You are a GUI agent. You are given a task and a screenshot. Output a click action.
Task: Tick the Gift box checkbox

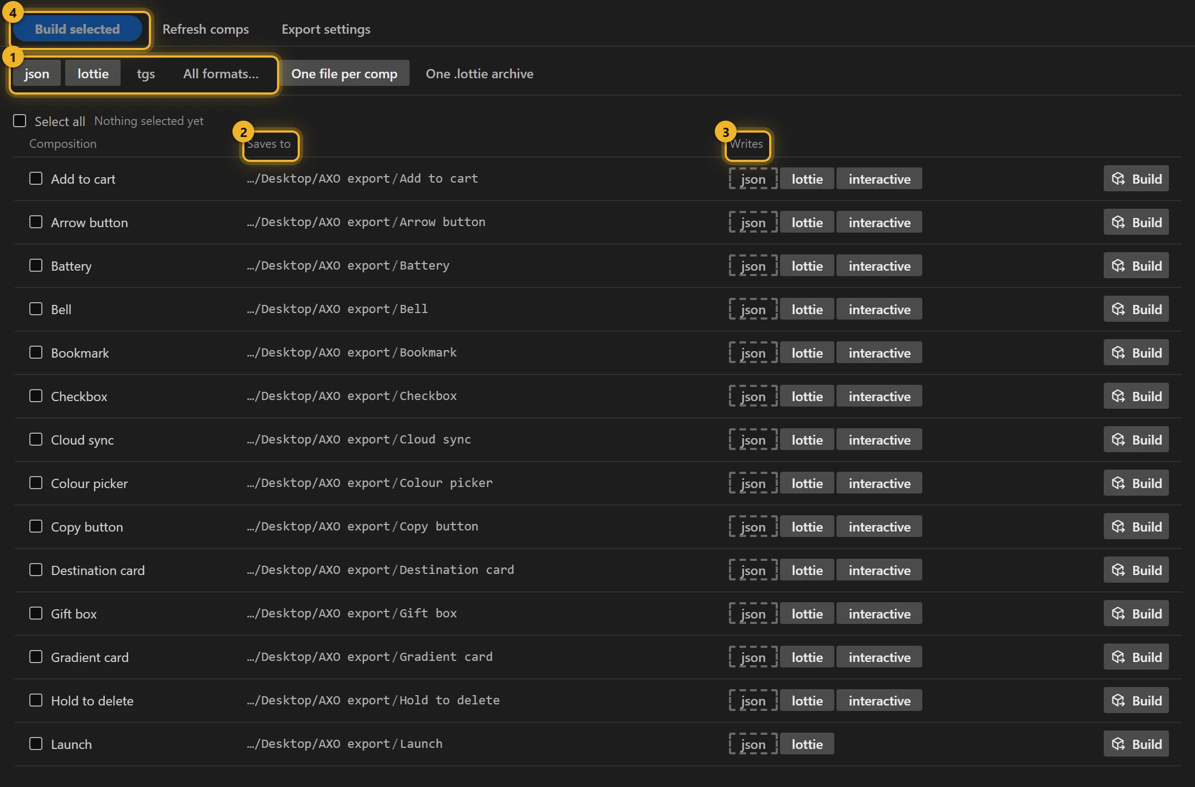tap(36, 613)
